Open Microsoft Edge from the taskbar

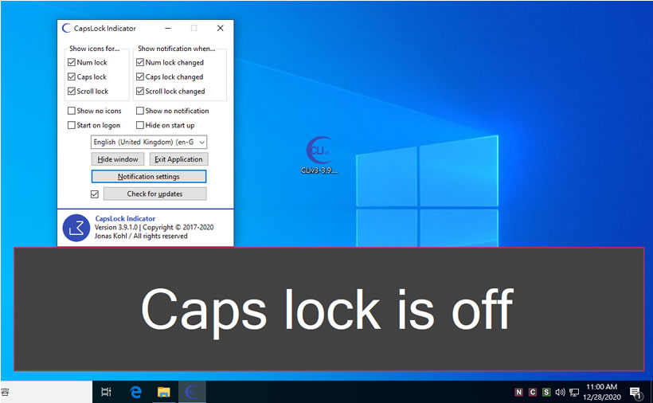coord(136,392)
